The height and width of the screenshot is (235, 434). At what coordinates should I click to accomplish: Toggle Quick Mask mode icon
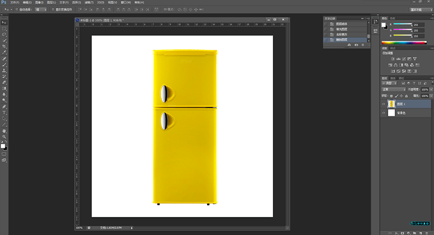point(4,154)
